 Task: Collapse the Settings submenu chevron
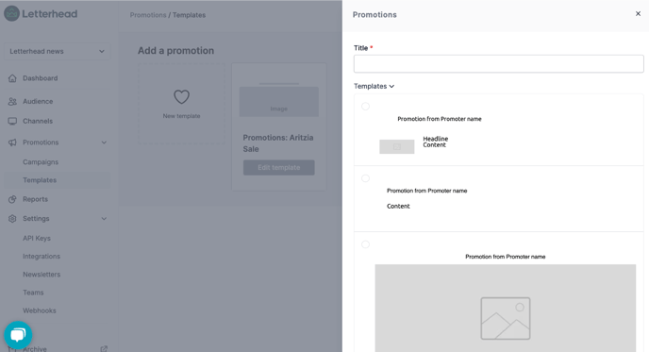click(104, 219)
